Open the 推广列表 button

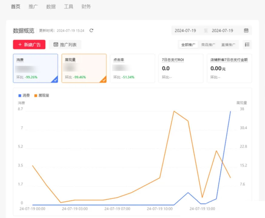click(x=65, y=45)
